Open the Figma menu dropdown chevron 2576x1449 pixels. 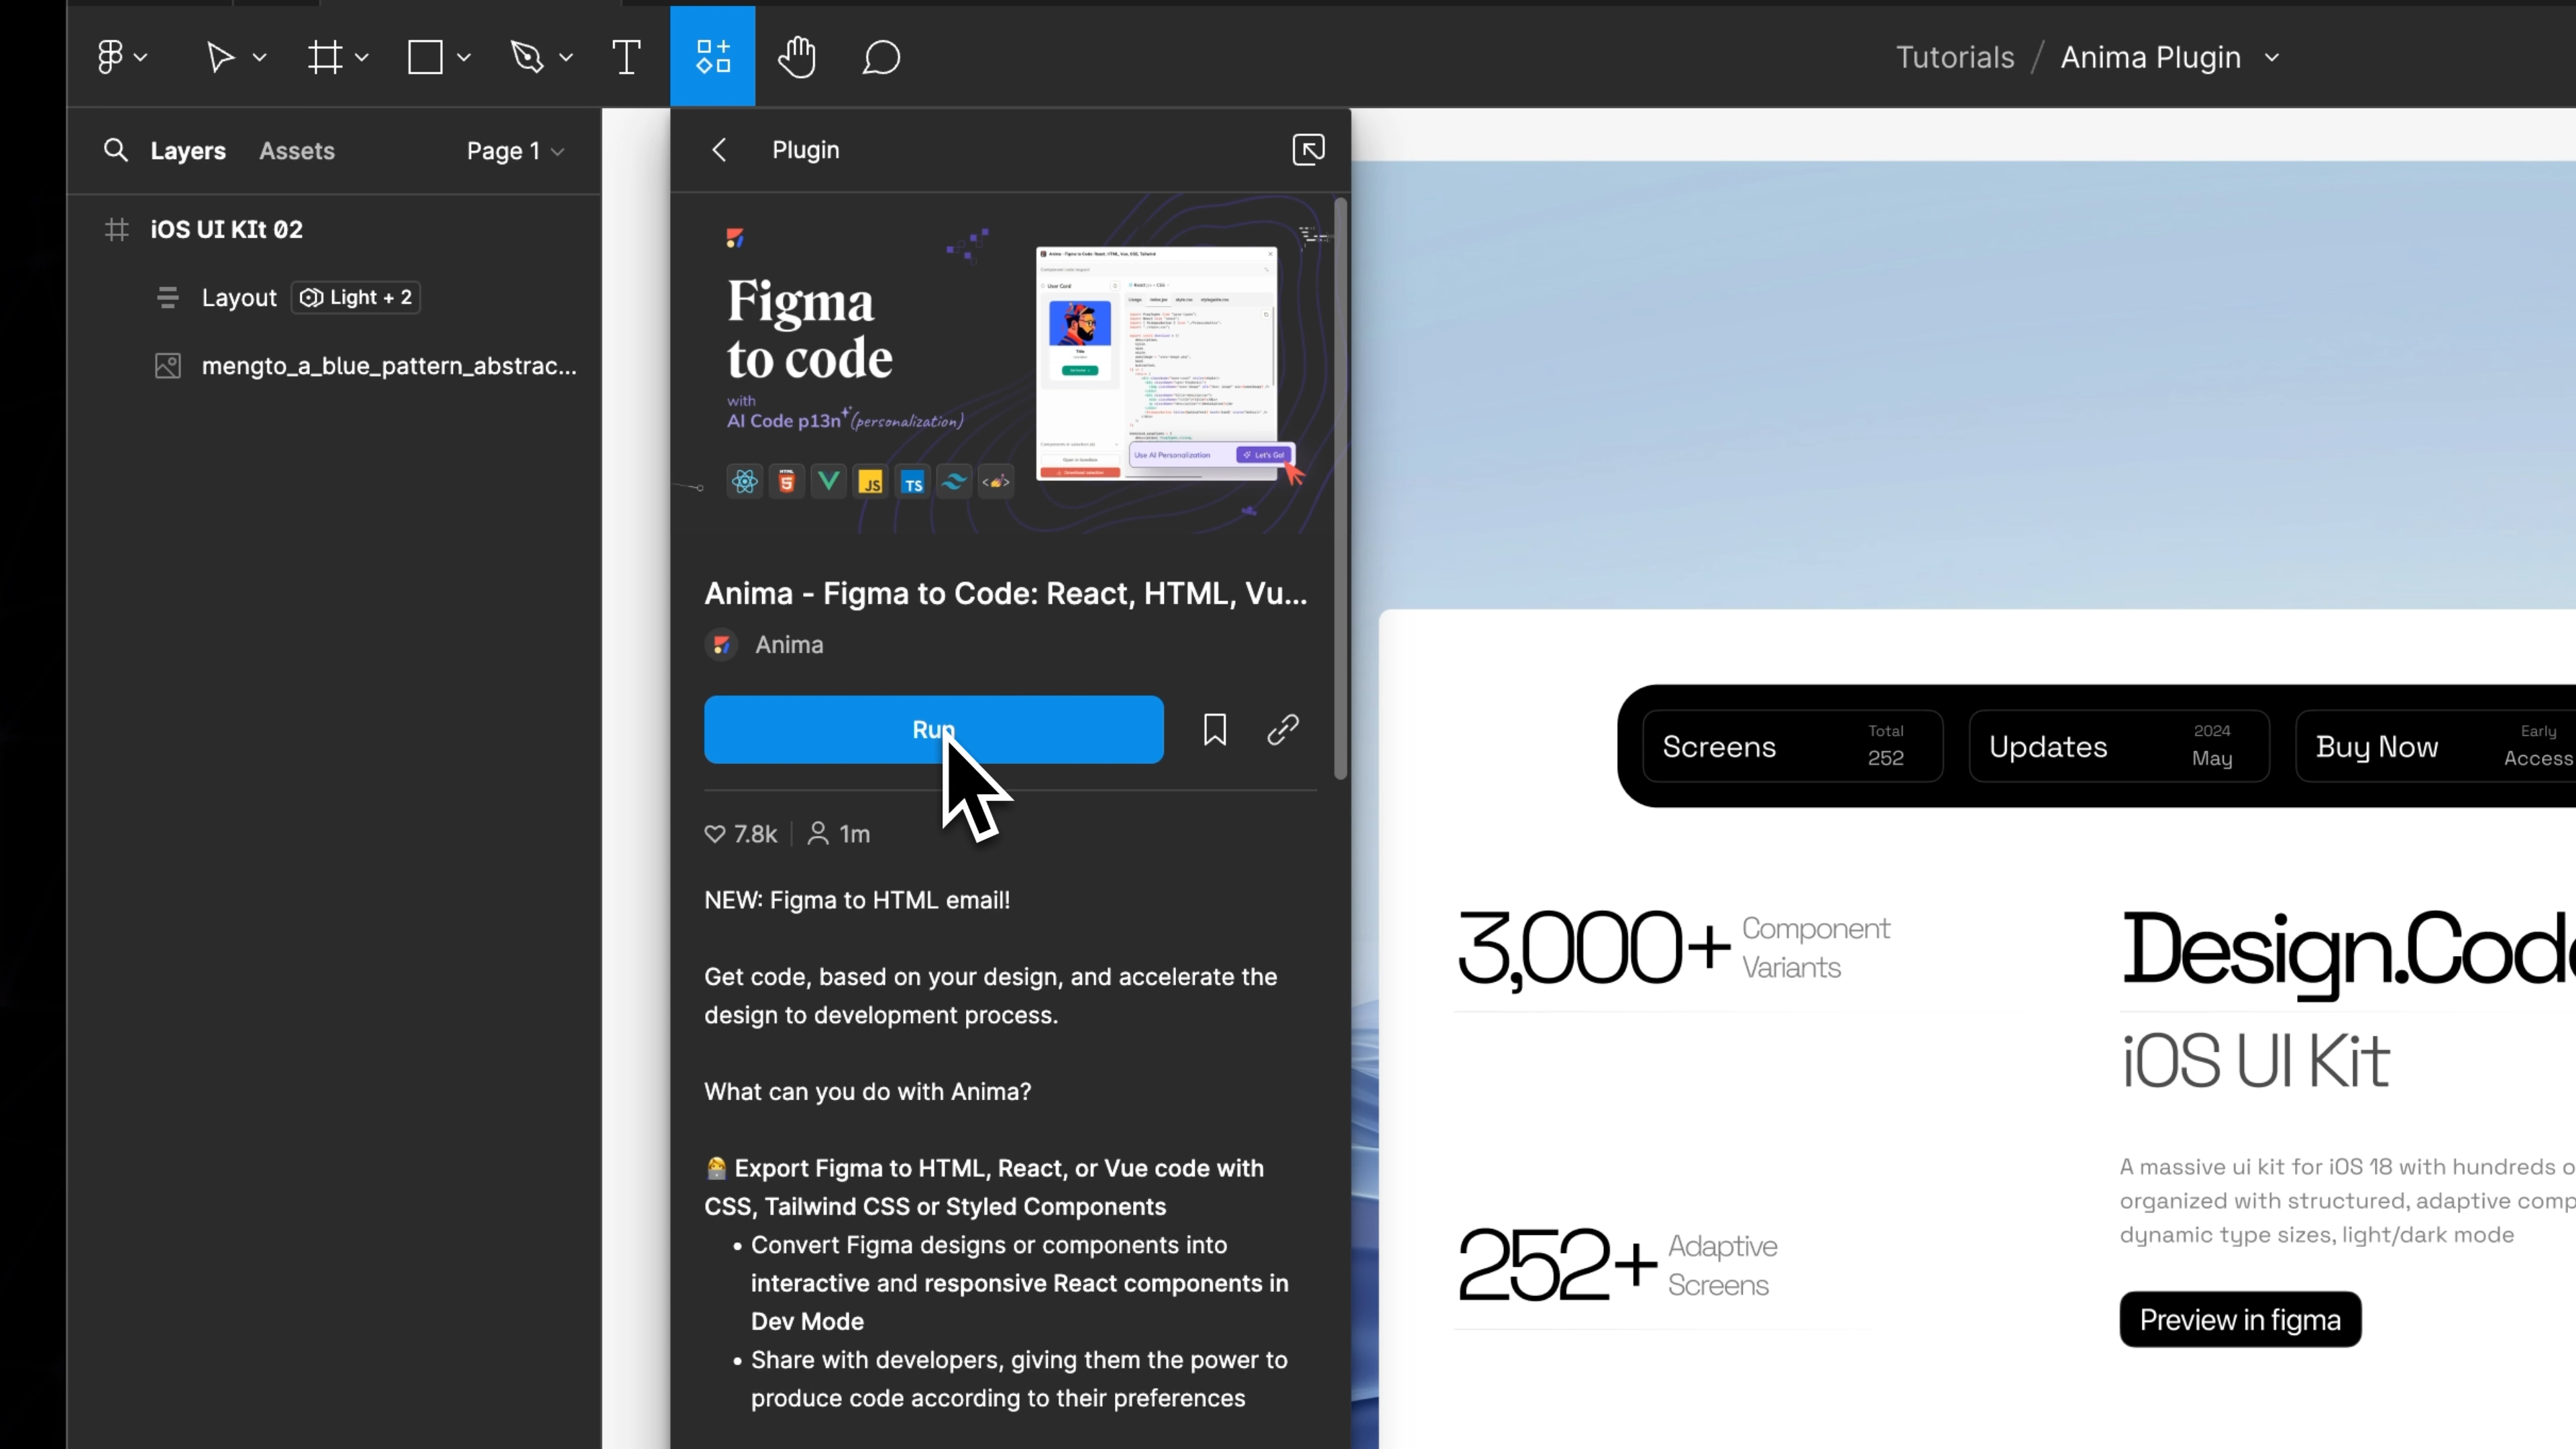(141, 58)
